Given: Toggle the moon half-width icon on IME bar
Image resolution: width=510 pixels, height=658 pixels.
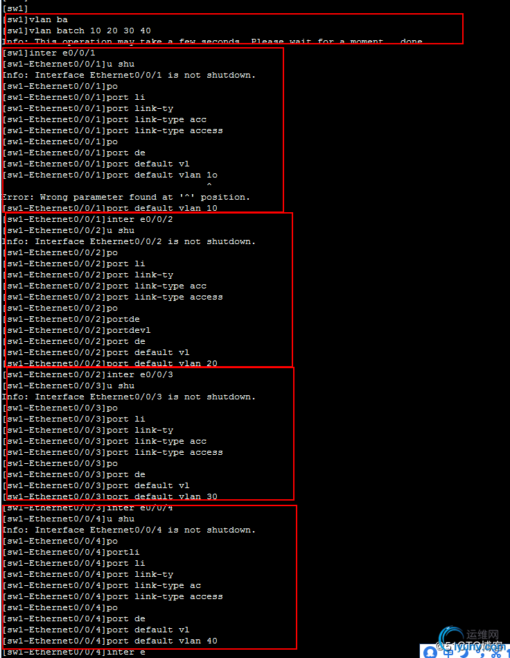Looking at the screenshot, I should [x=464, y=653].
